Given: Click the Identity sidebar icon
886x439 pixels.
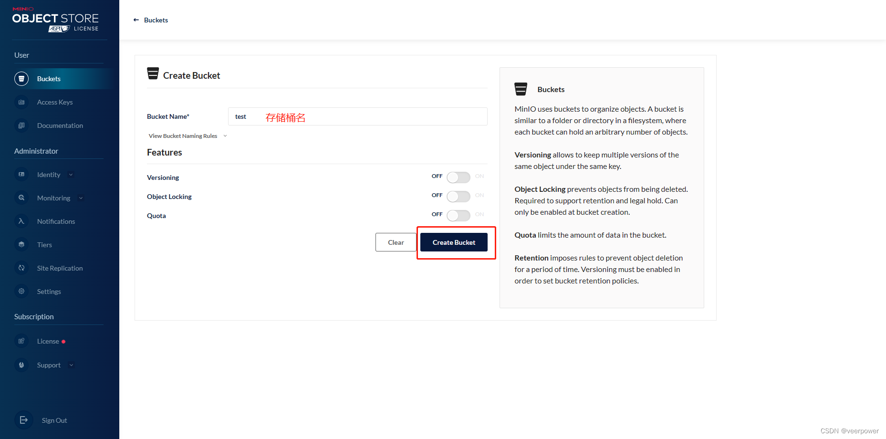Looking at the screenshot, I should pos(21,175).
